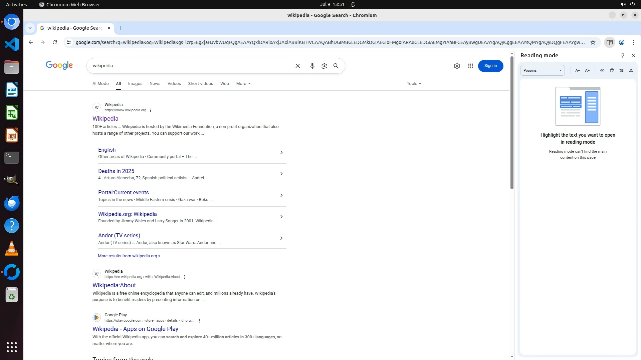Open reading mode color theme palette
The width and height of the screenshot is (641, 360).
click(612, 70)
